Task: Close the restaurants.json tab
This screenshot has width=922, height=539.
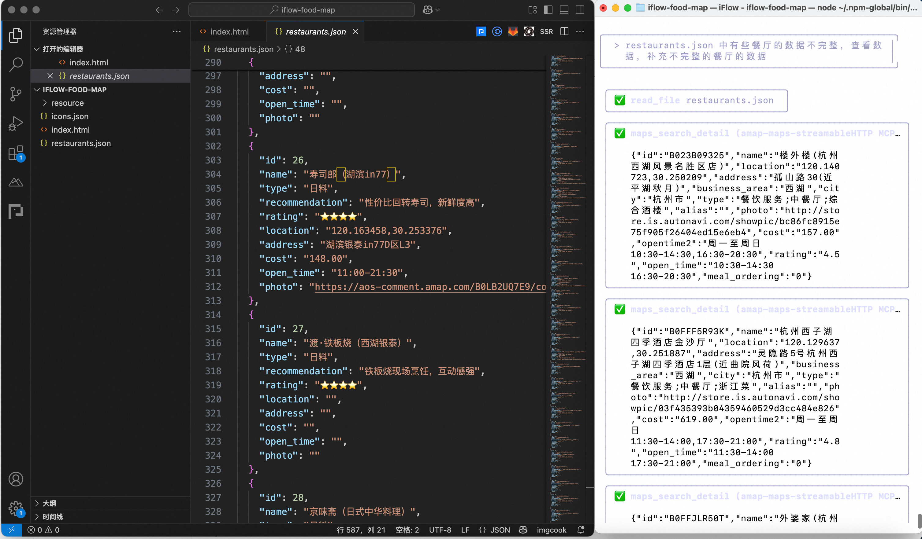Action: 355,32
